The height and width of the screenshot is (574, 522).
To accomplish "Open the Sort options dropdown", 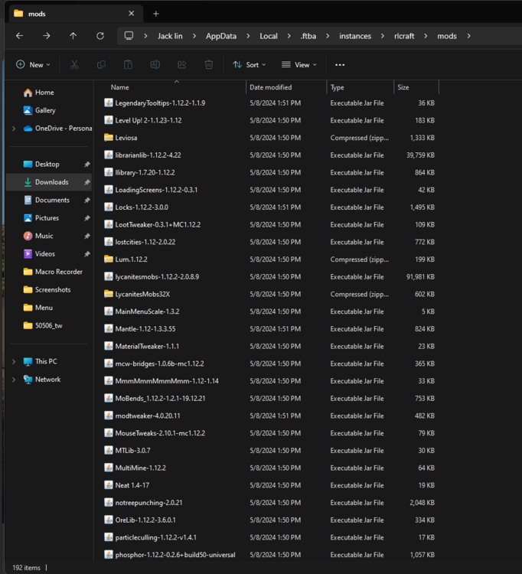I will (250, 65).
